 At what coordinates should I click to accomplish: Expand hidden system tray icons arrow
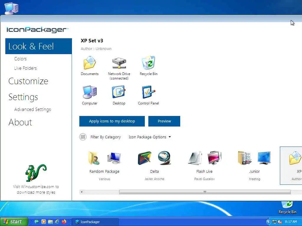point(268,222)
